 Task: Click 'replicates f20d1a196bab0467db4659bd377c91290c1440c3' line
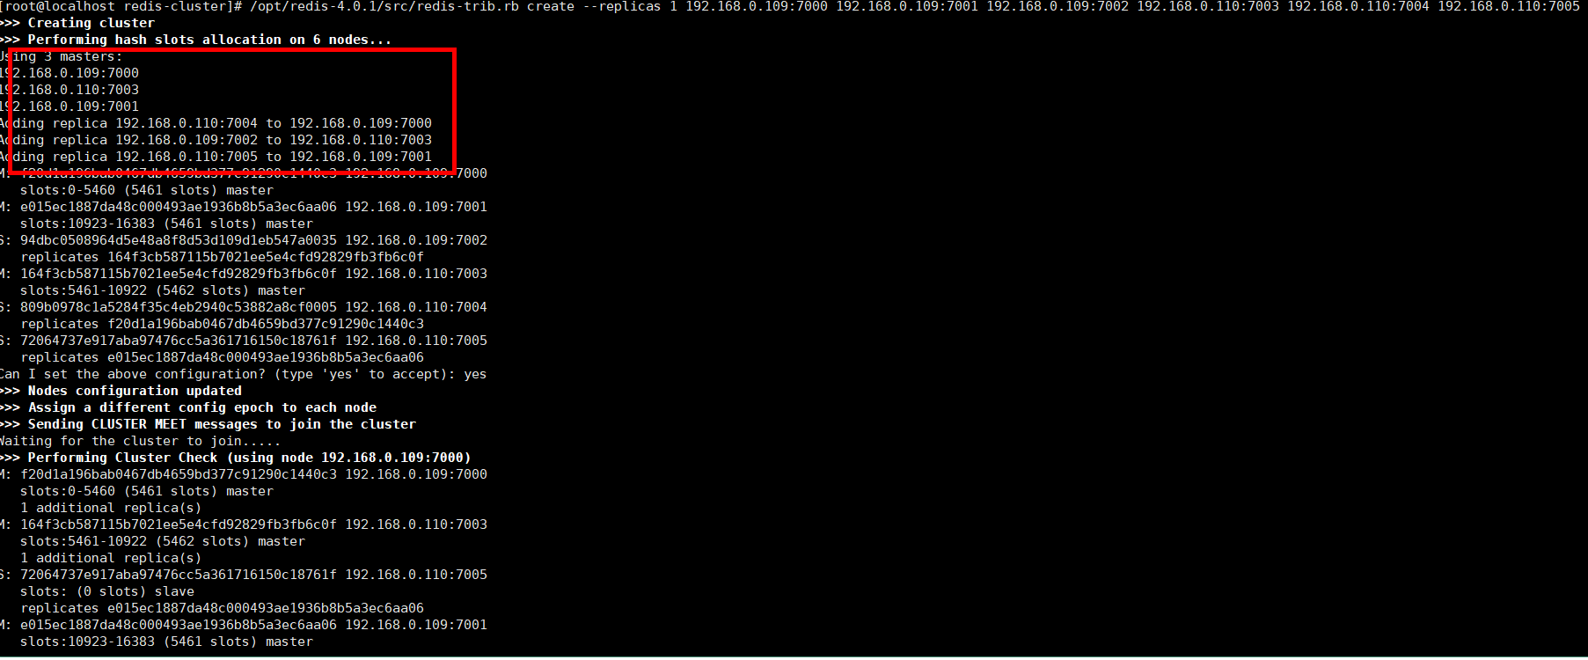point(223,324)
